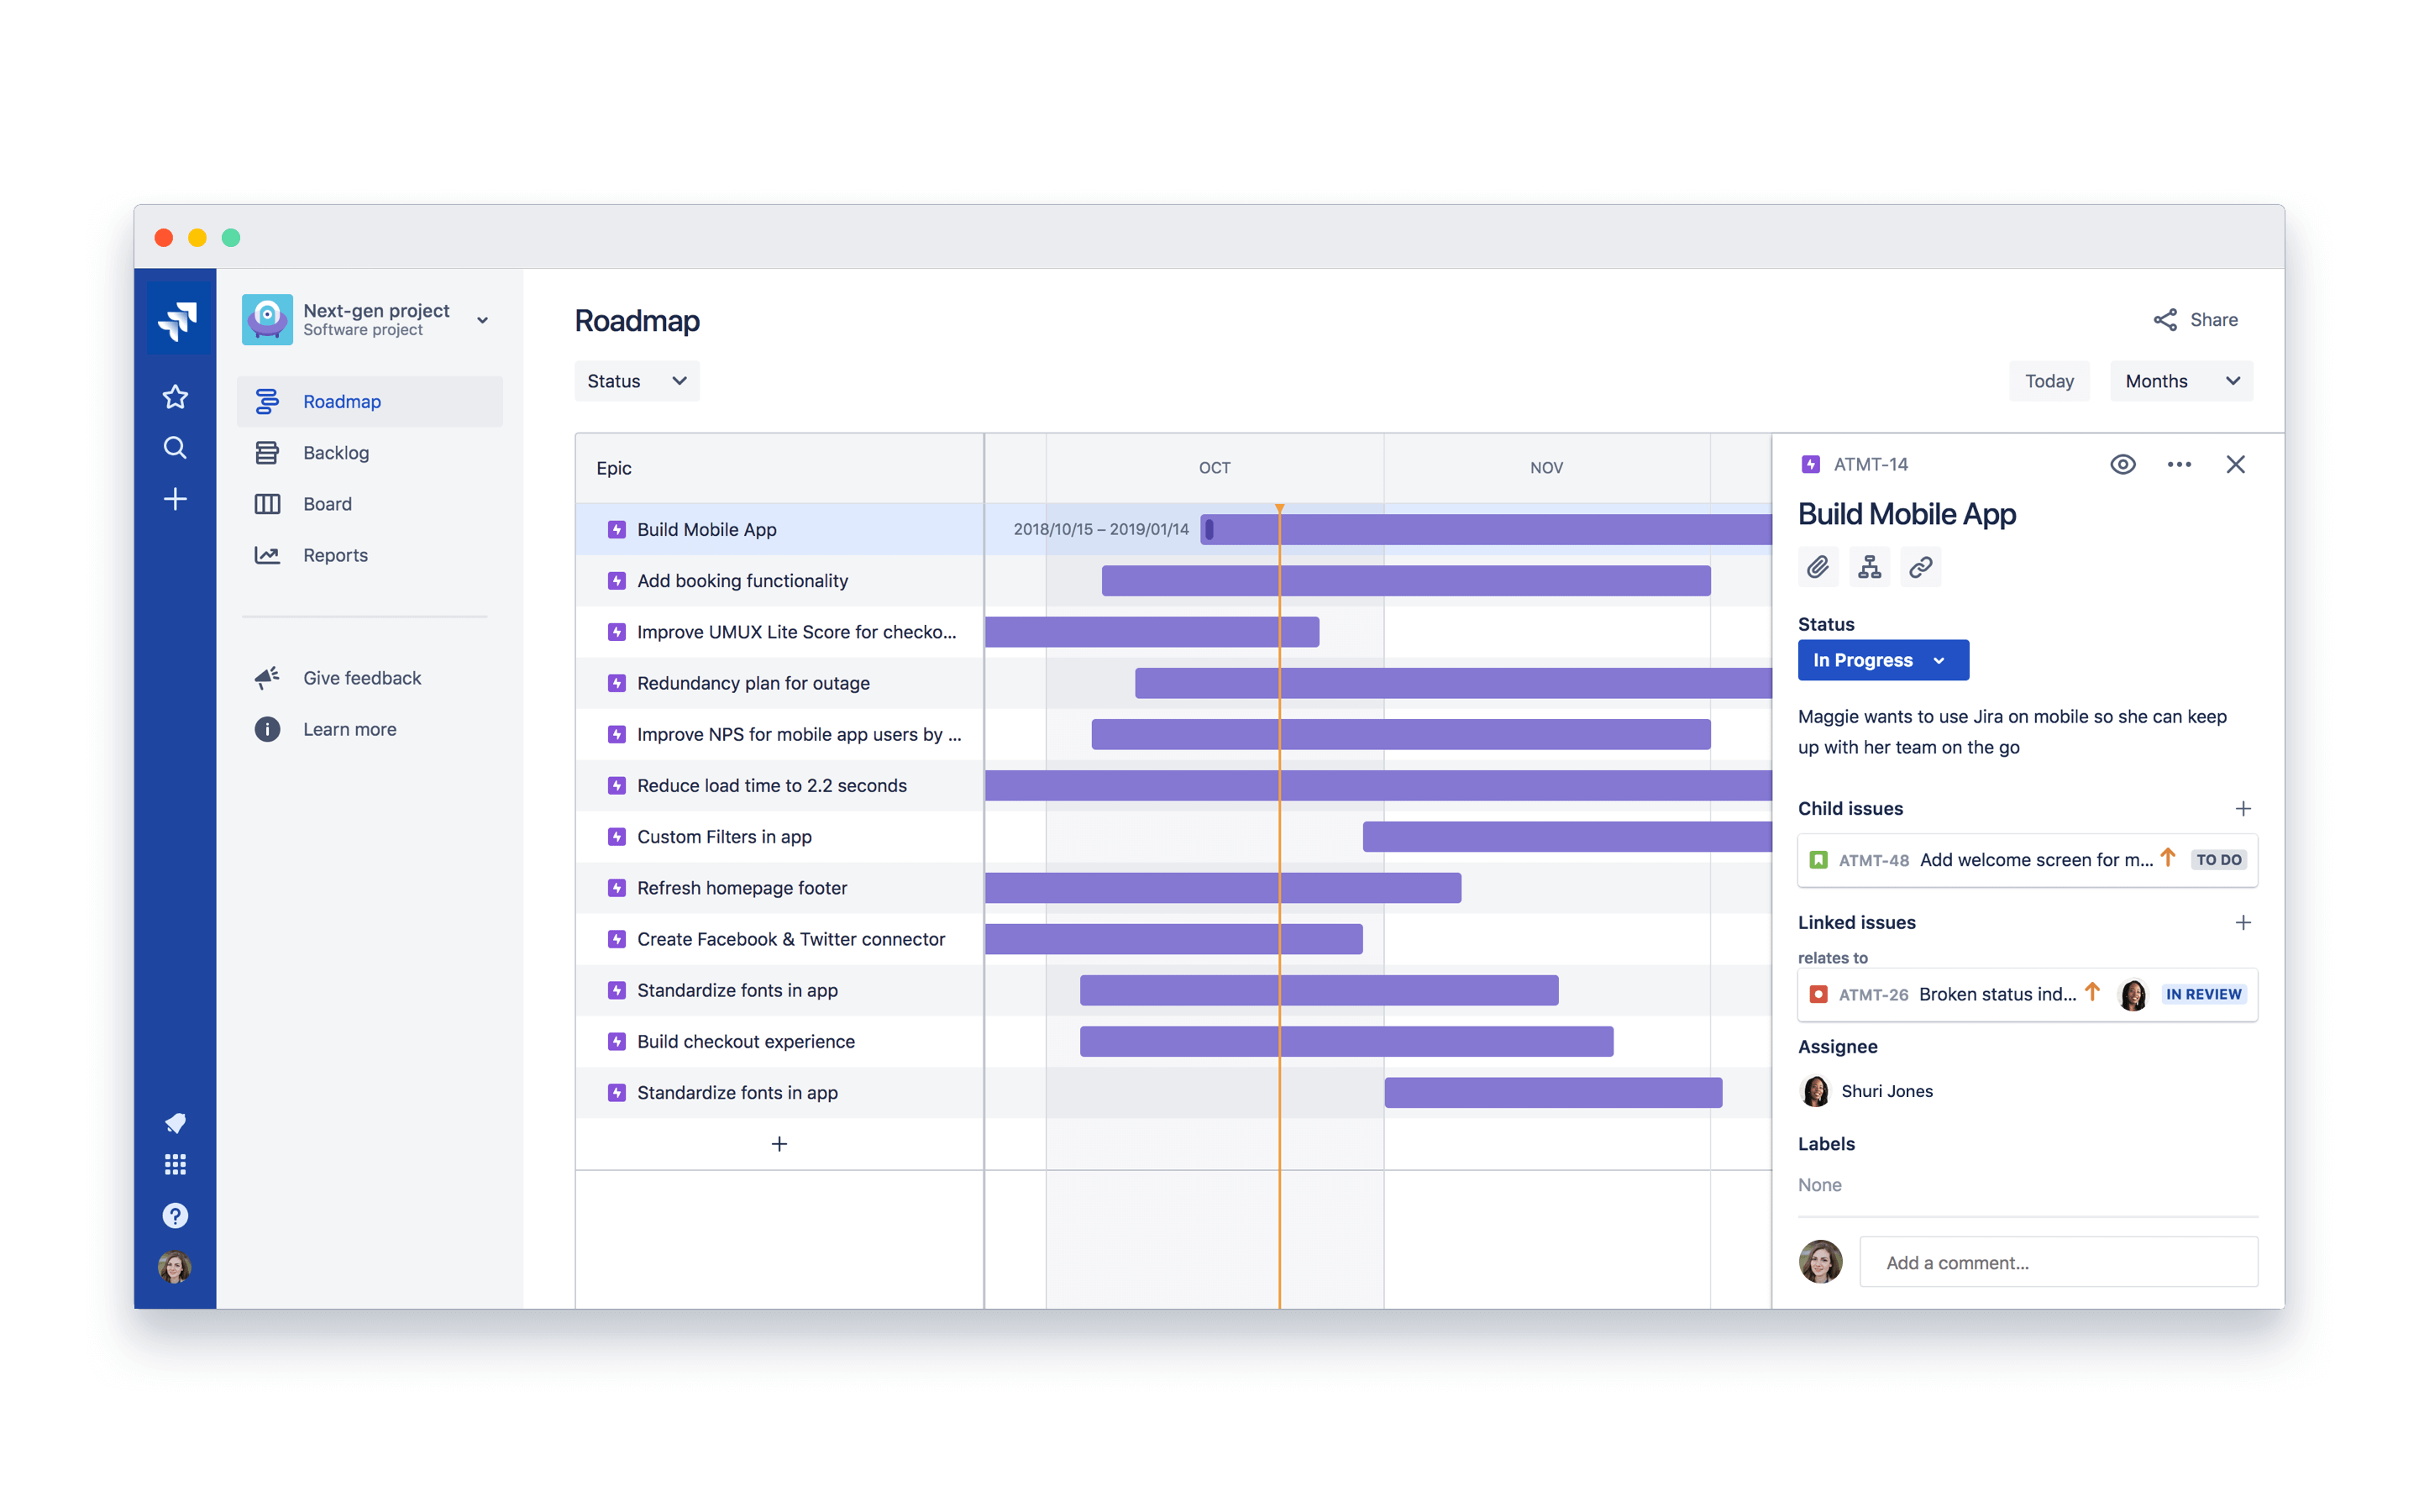Click the search icon in sidebar
This screenshot has width=2419, height=1512.
click(174, 448)
